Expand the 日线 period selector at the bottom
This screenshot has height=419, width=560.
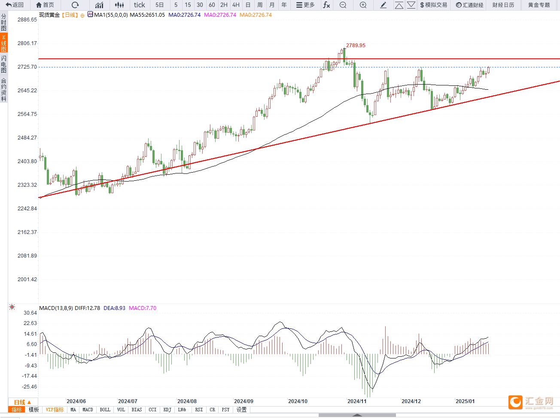[x=22, y=402]
